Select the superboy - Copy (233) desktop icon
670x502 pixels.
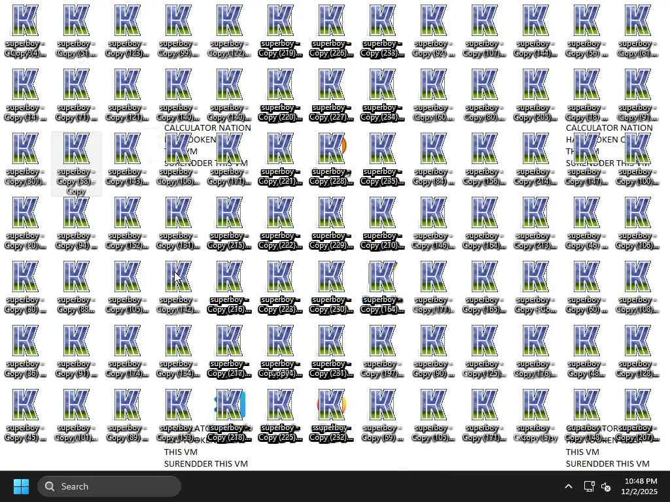pos(382,31)
